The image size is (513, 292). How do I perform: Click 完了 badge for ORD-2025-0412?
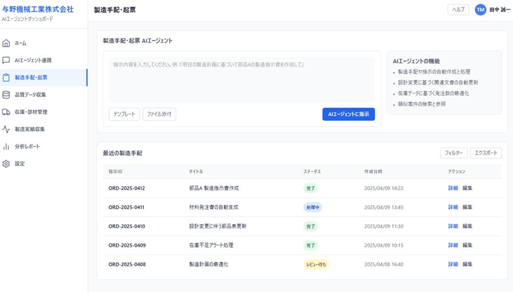[310, 188]
